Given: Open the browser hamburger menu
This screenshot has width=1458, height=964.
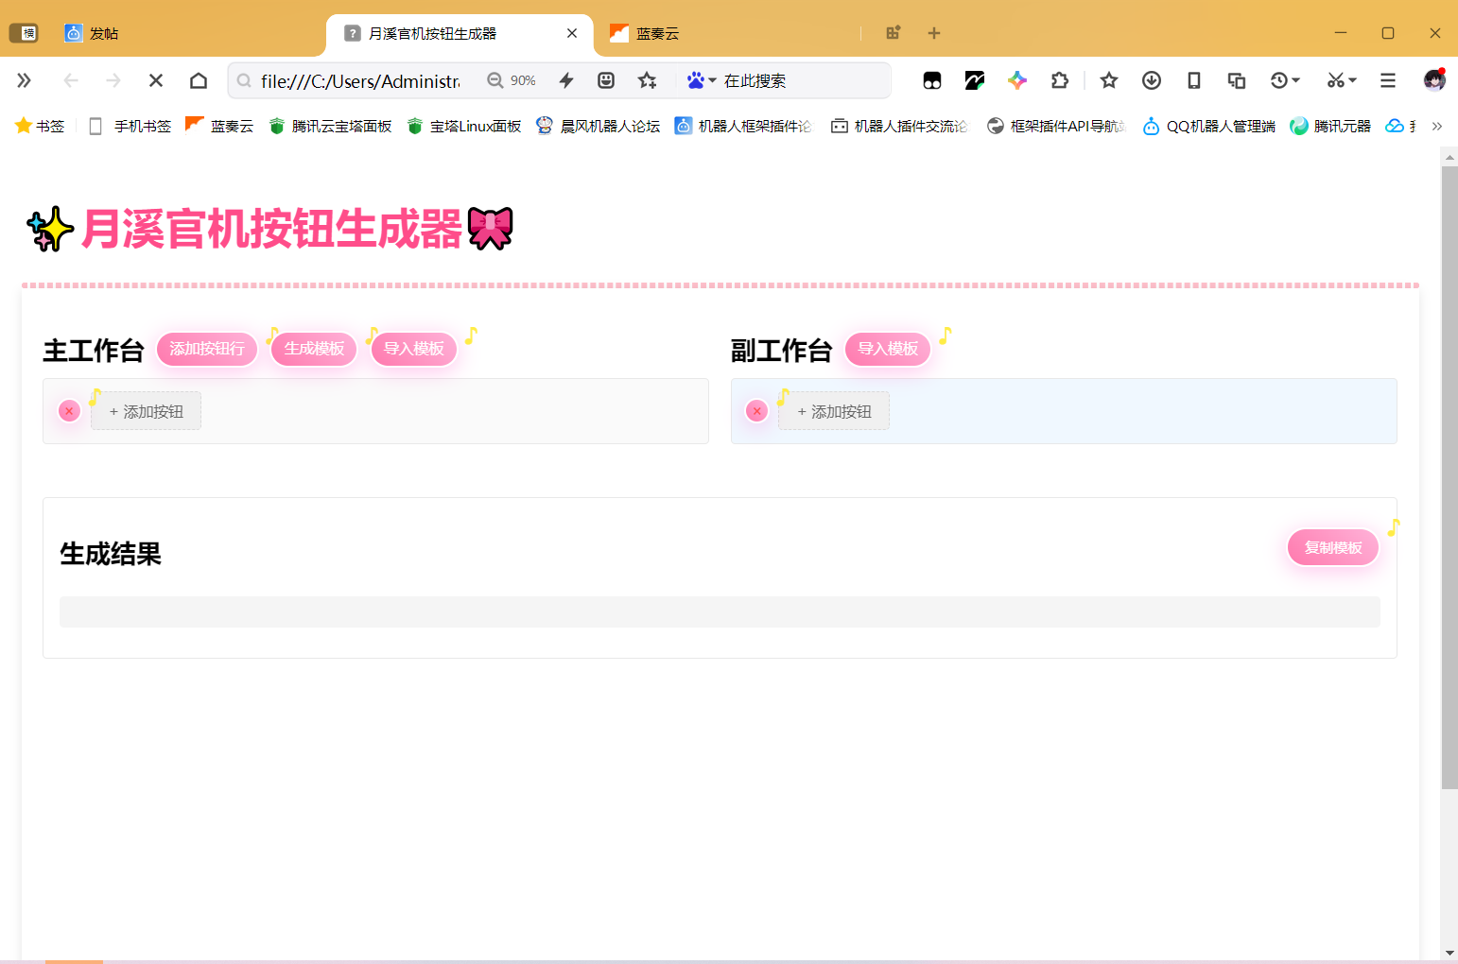Looking at the screenshot, I should pyautogui.click(x=1387, y=80).
